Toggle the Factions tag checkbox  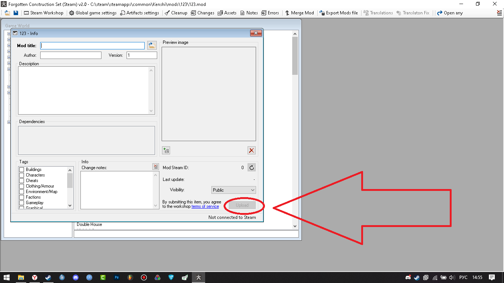pos(22,197)
